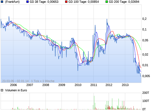Click the 0,005 price axis label
153x112 pixels.
(x=146, y=76)
